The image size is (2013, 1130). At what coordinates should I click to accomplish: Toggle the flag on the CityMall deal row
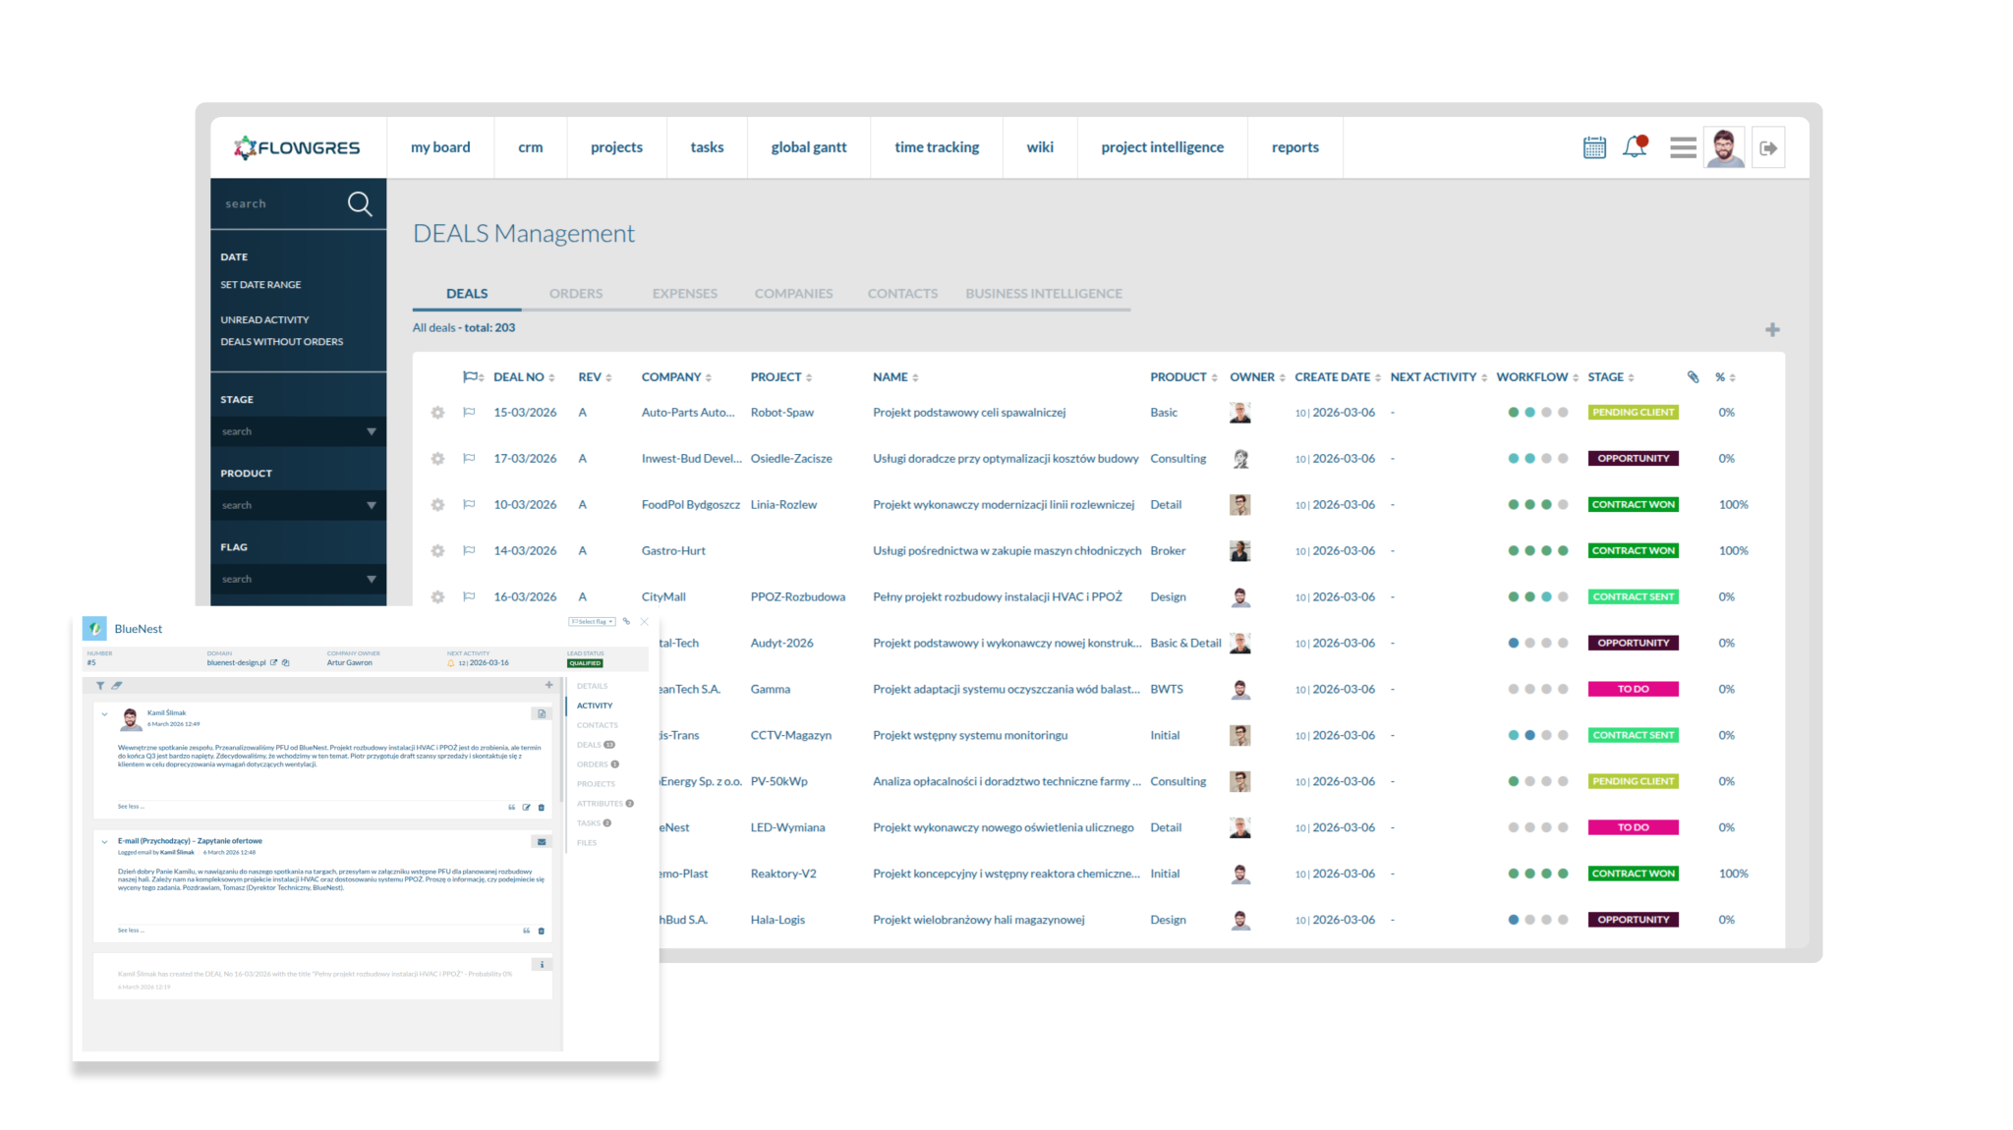(469, 596)
